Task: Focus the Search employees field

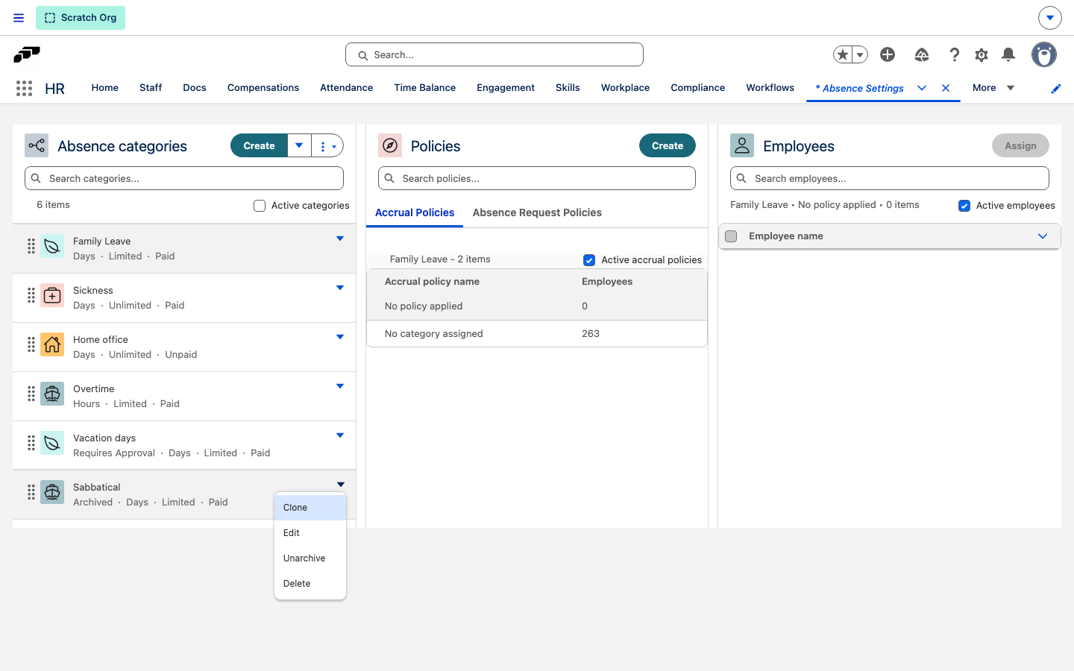Action: click(x=890, y=178)
